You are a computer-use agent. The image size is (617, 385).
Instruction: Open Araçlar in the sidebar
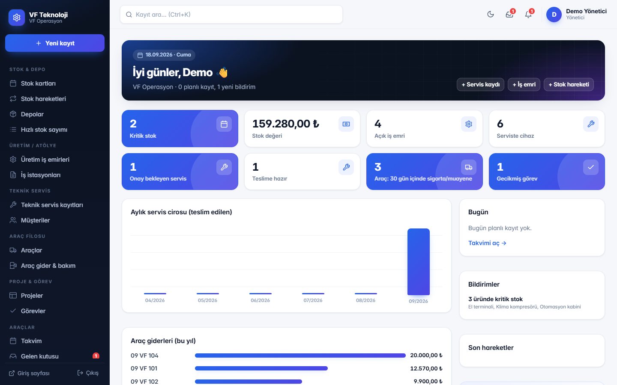click(55, 250)
